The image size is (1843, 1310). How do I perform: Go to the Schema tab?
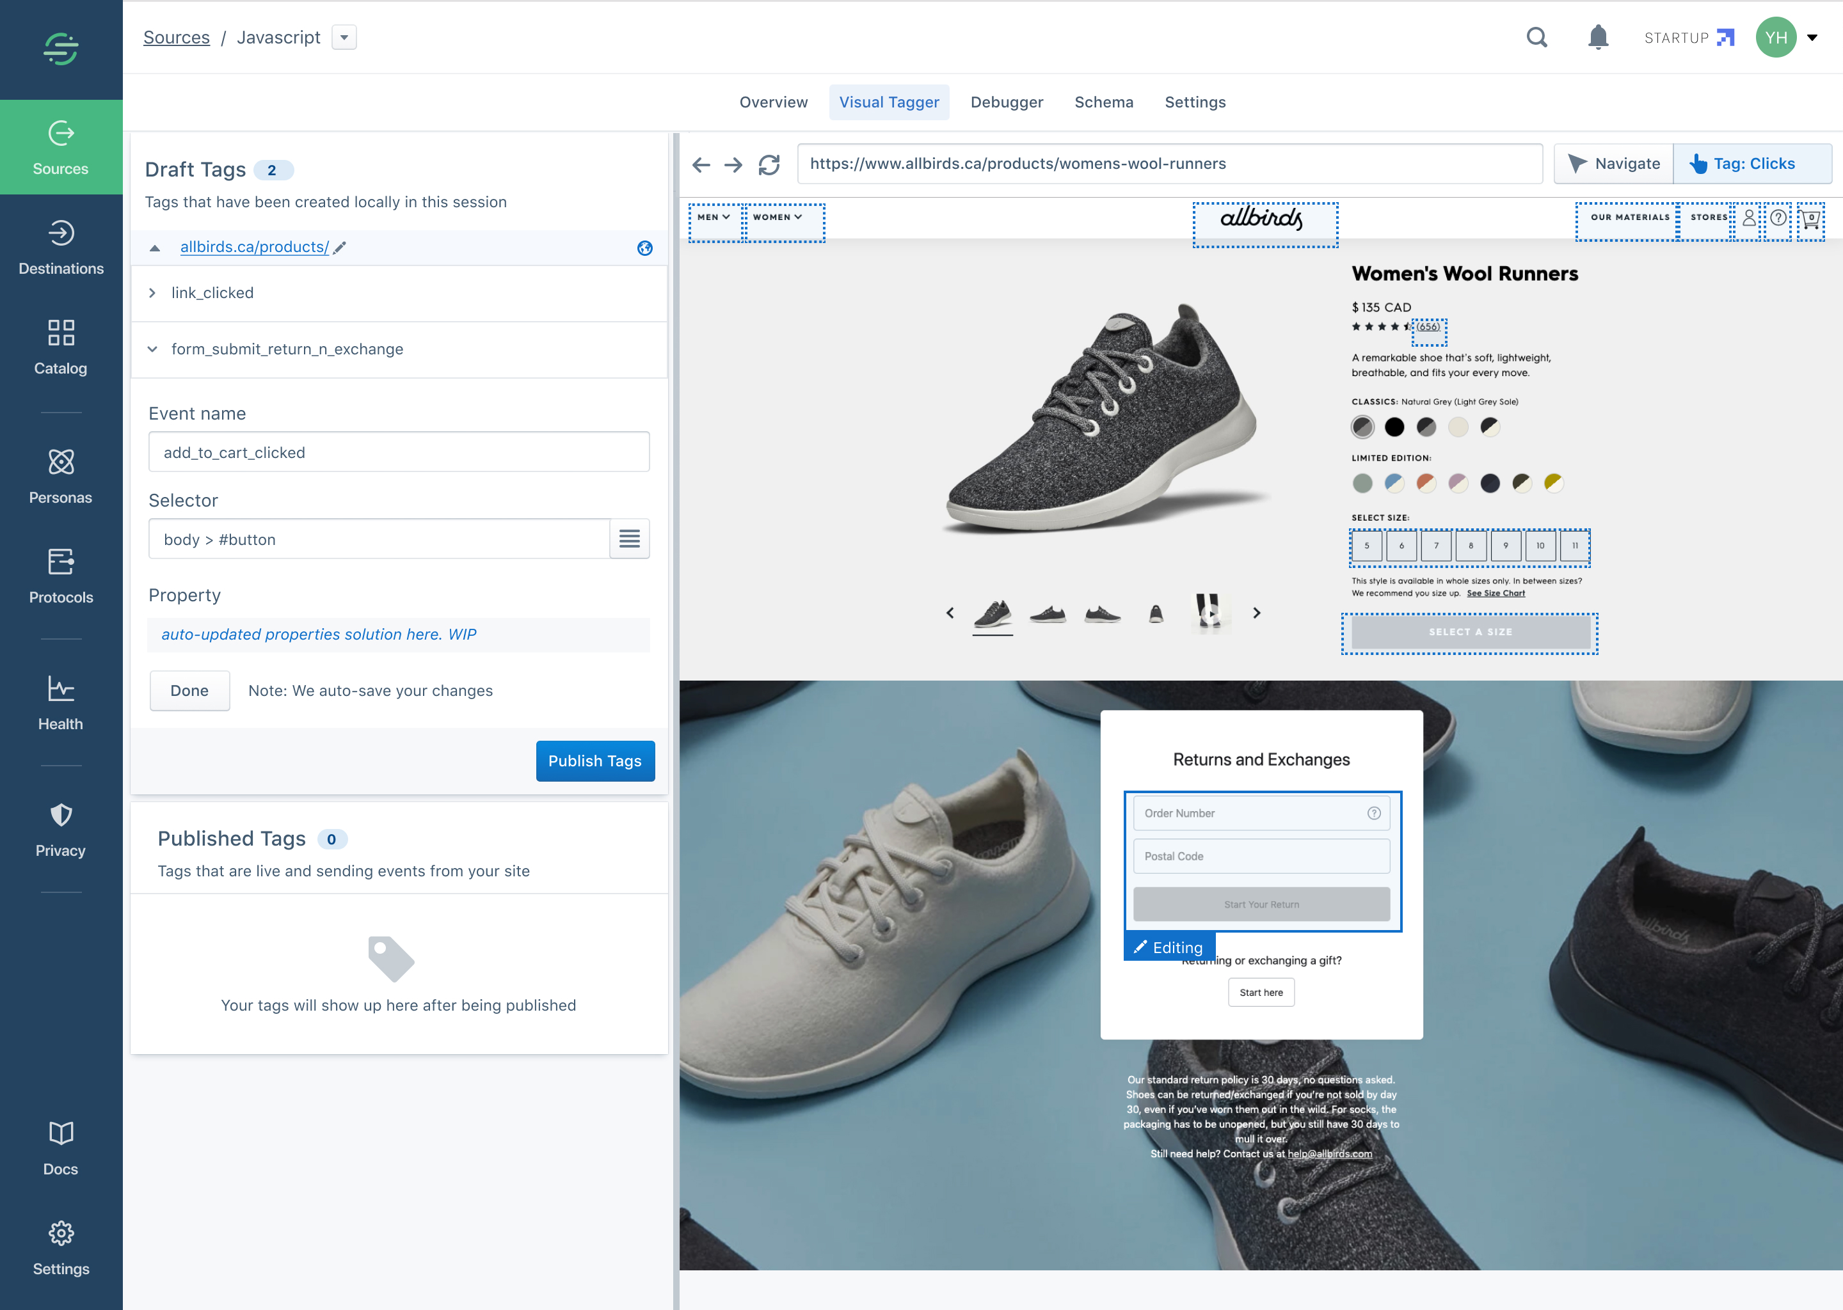1103,102
